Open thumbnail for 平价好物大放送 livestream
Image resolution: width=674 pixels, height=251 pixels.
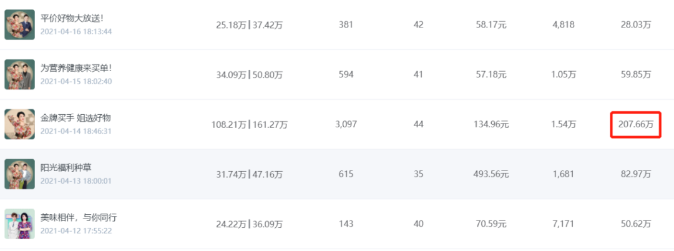[19, 25]
